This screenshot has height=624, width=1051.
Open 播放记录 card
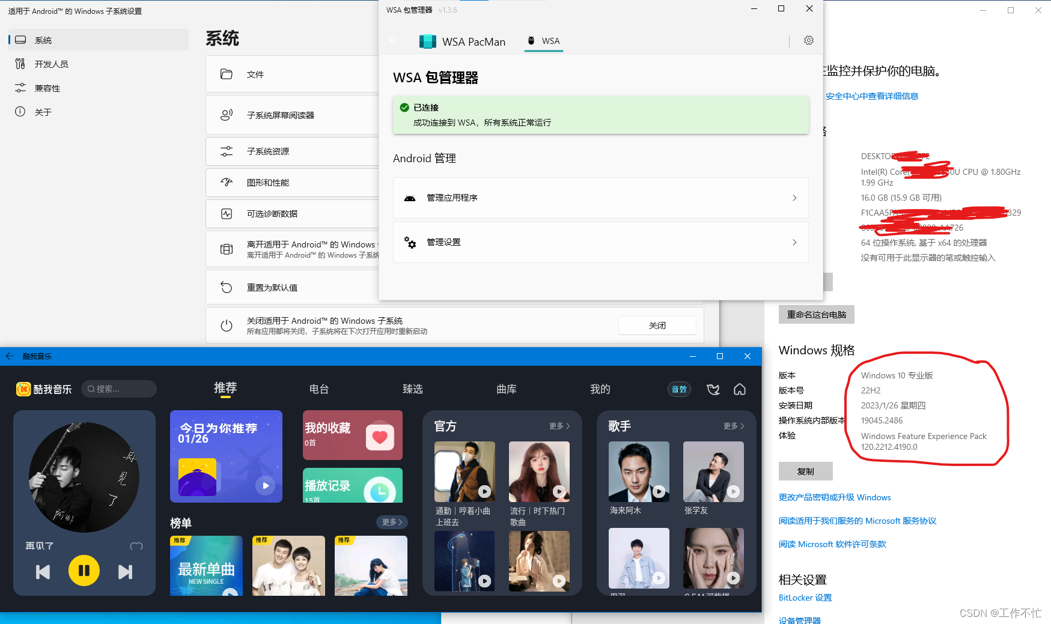[x=353, y=485]
